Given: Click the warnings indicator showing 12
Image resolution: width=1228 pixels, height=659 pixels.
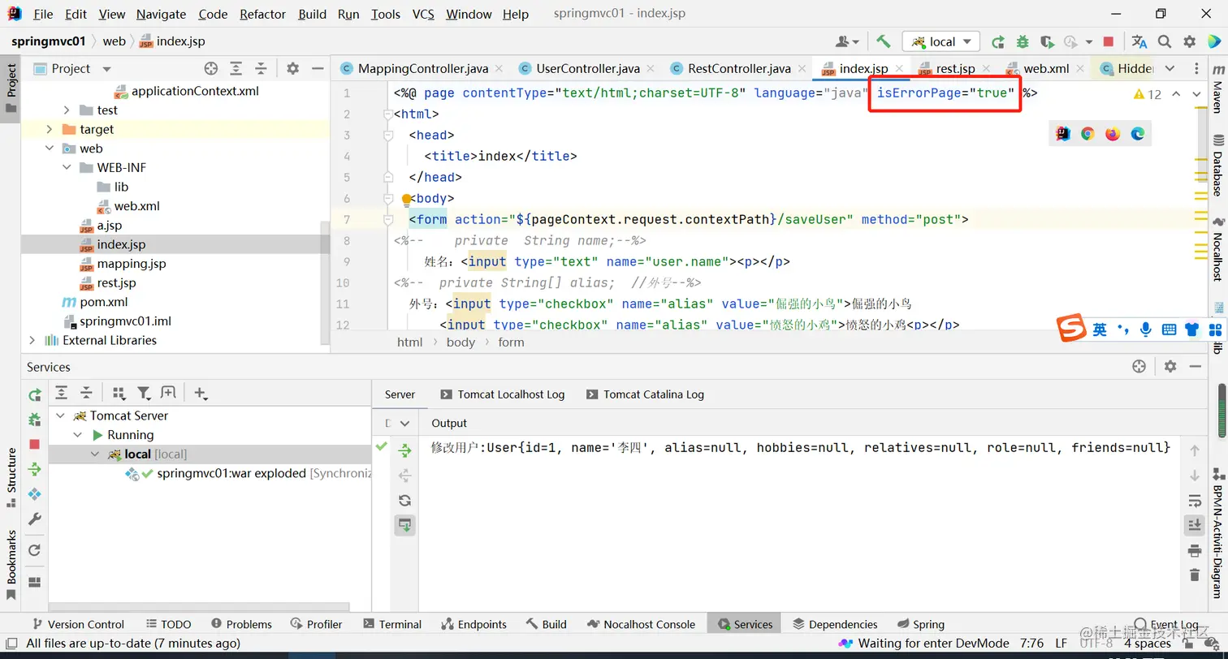Looking at the screenshot, I should (1148, 94).
